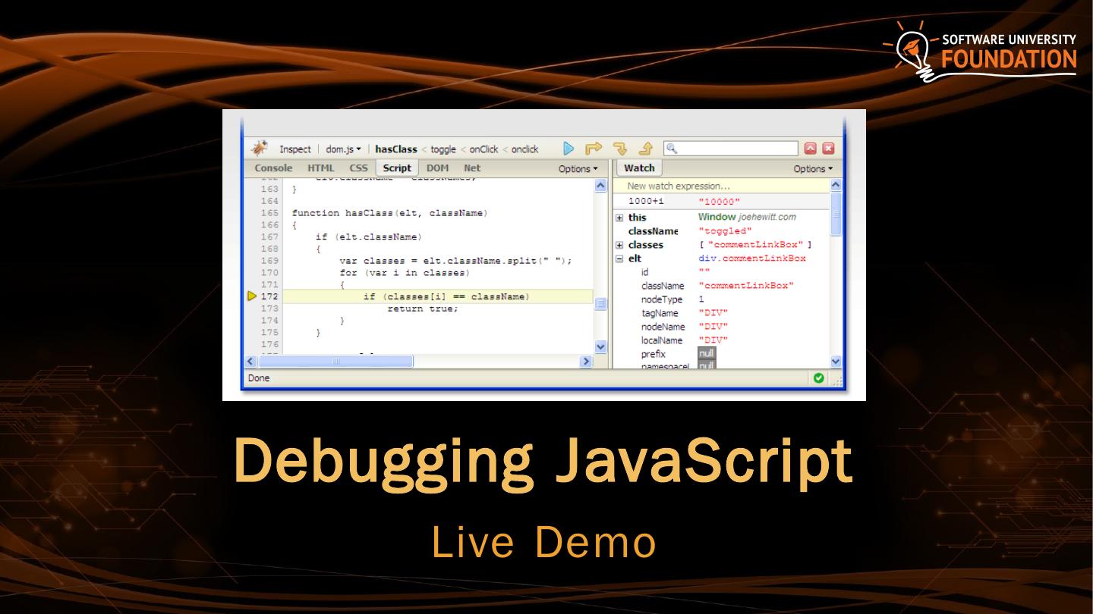Click the execution arrow beside line 172
This screenshot has height=614, width=1093.
[252, 296]
